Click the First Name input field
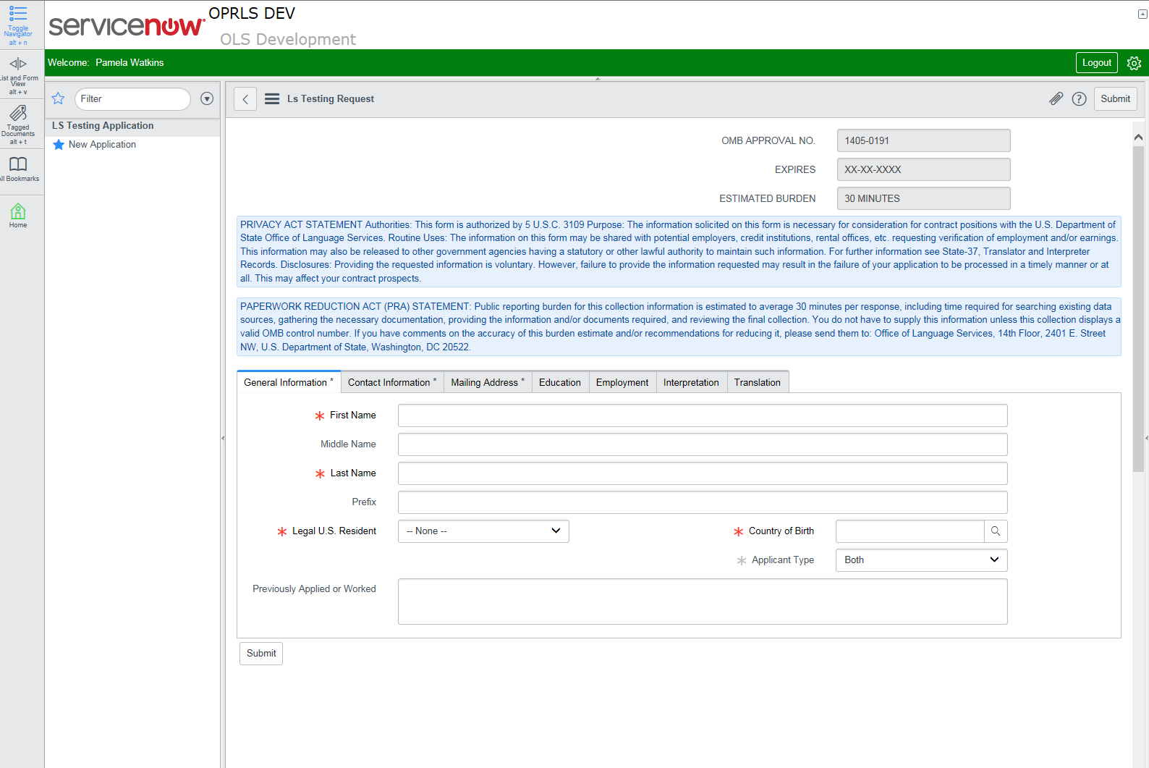Screen dimensions: 1149x768 [x=702, y=415]
